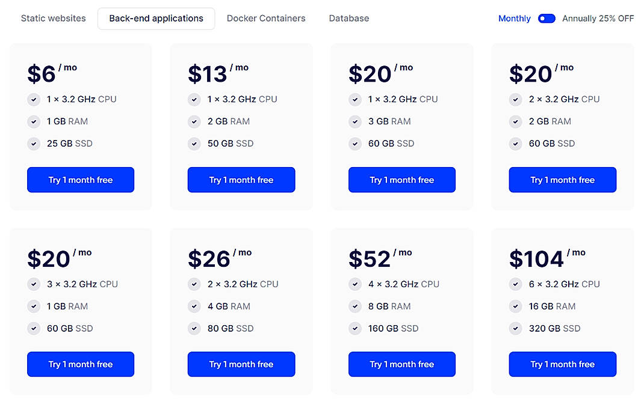Switch to the Static websites tab
This screenshot has height=402, width=644.
point(53,18)
